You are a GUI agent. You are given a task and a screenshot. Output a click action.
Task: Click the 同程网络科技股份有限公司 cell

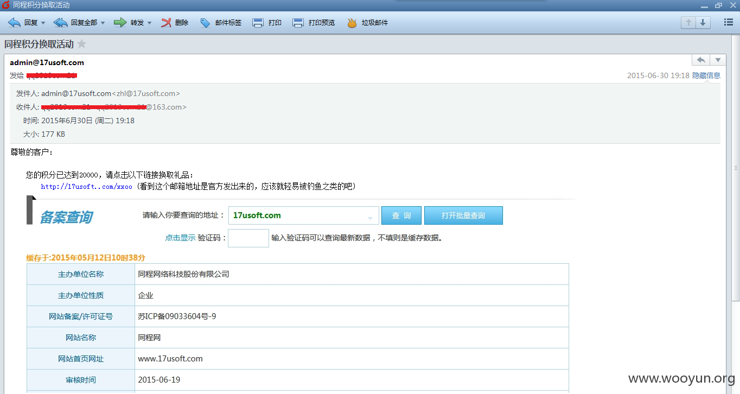pyautogui.click(x=352, y=274)
